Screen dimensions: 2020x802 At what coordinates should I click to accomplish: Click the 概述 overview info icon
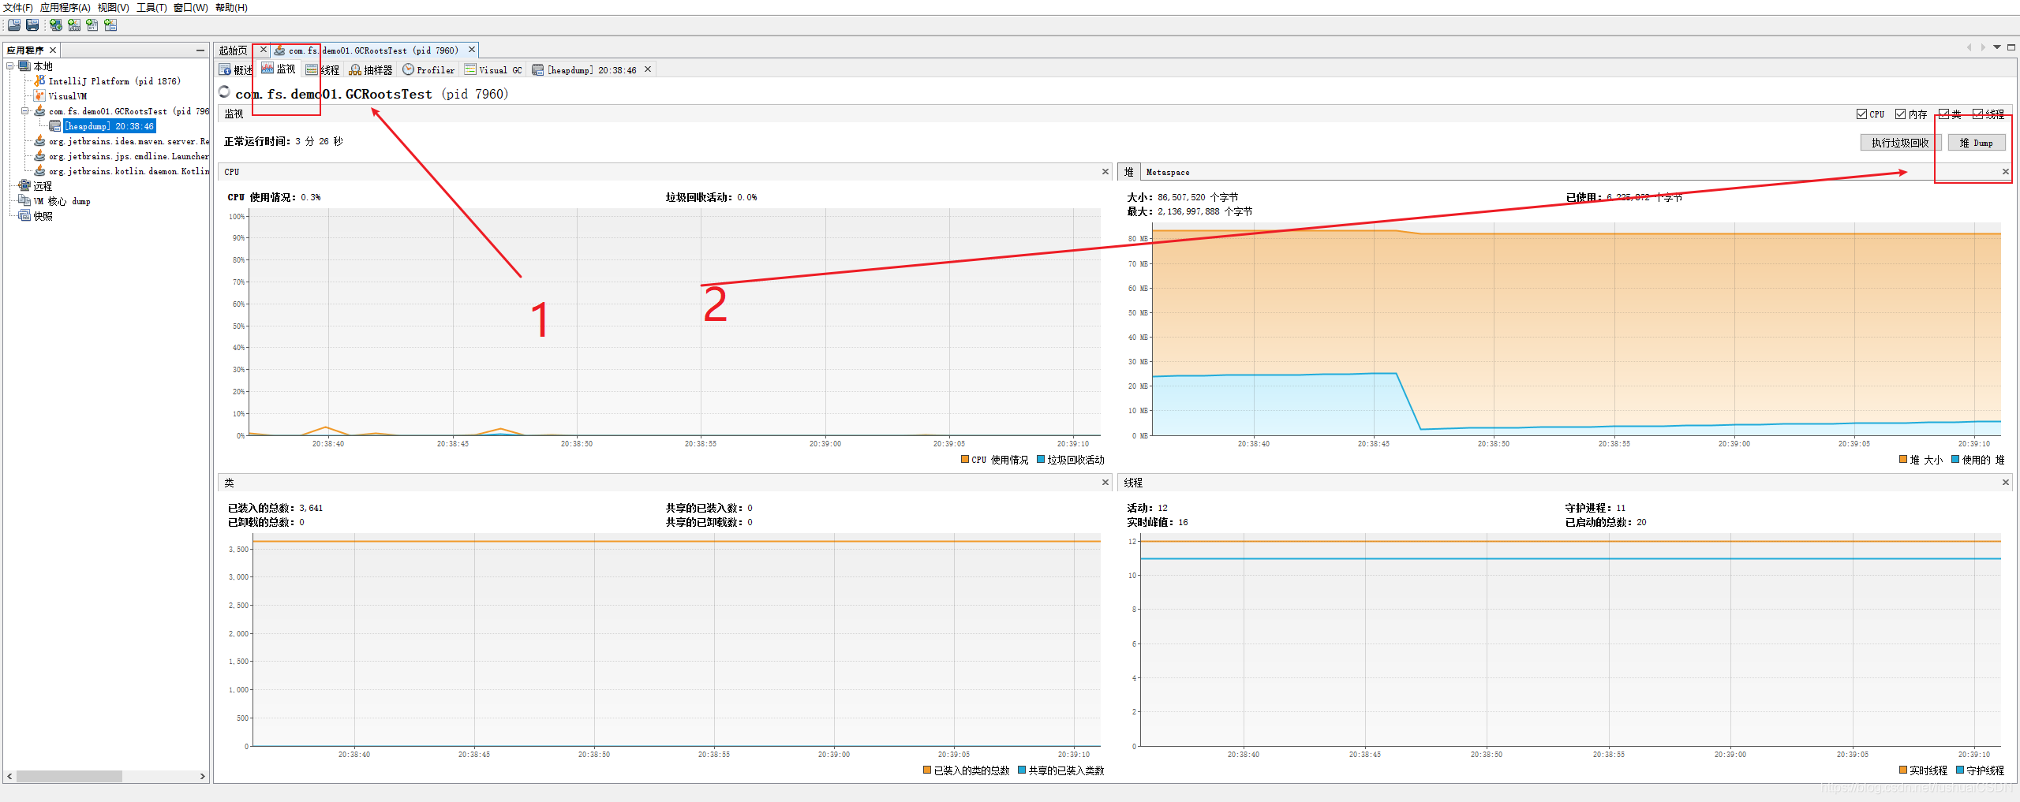(226, 69)
